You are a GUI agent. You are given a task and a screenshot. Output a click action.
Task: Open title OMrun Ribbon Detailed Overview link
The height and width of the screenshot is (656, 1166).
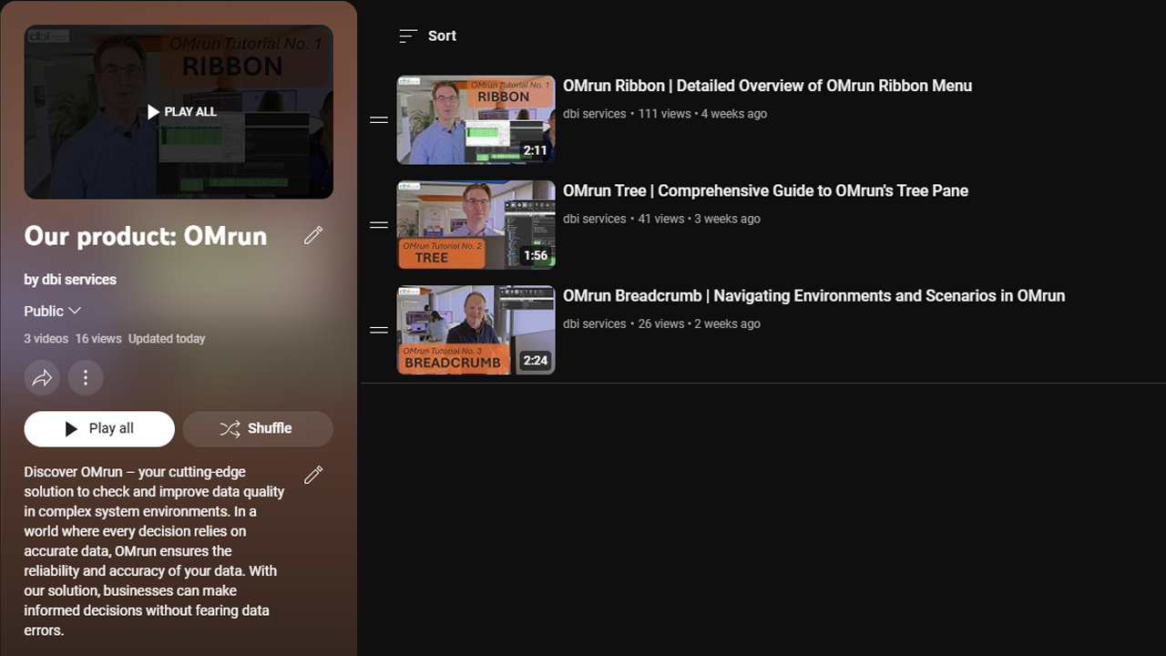(x=767, y=86)
